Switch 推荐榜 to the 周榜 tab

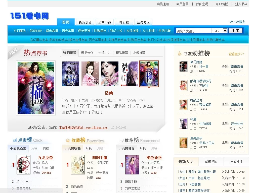pyautogui.click(x=154, y=148)
